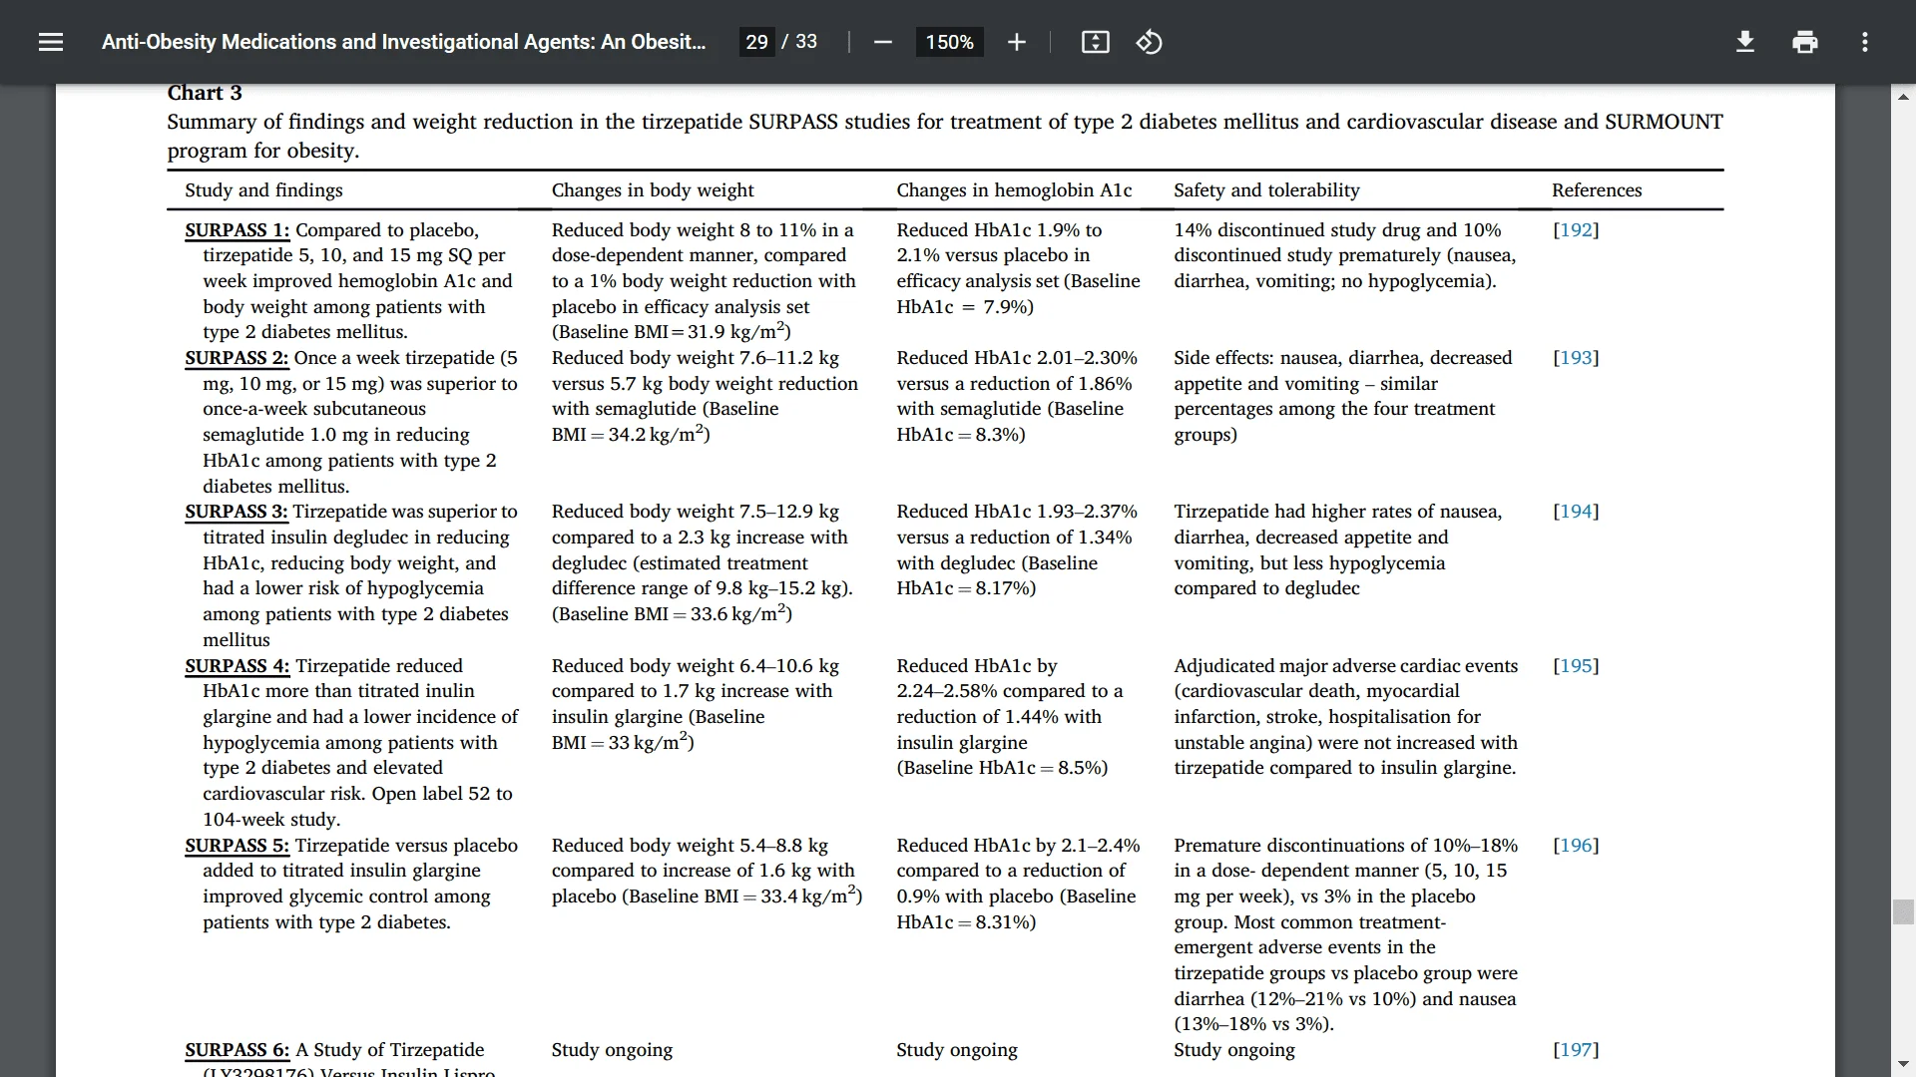Edit the current page number field
Viewport: 1916px width, 1077px height.
[756, 42]
